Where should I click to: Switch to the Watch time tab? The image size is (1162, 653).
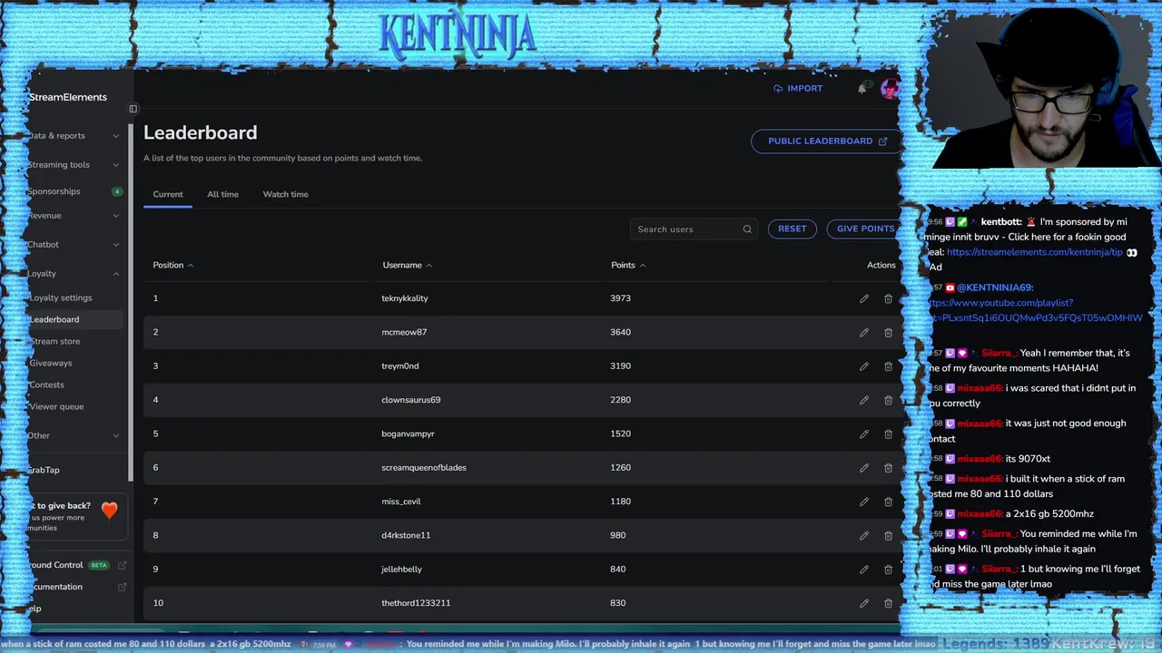point(286,194)
